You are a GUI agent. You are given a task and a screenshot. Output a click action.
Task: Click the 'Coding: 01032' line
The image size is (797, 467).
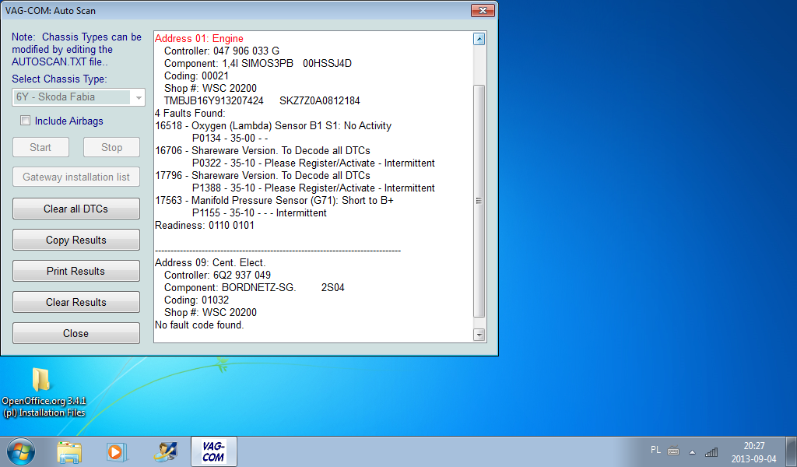[x=196, y=300]
